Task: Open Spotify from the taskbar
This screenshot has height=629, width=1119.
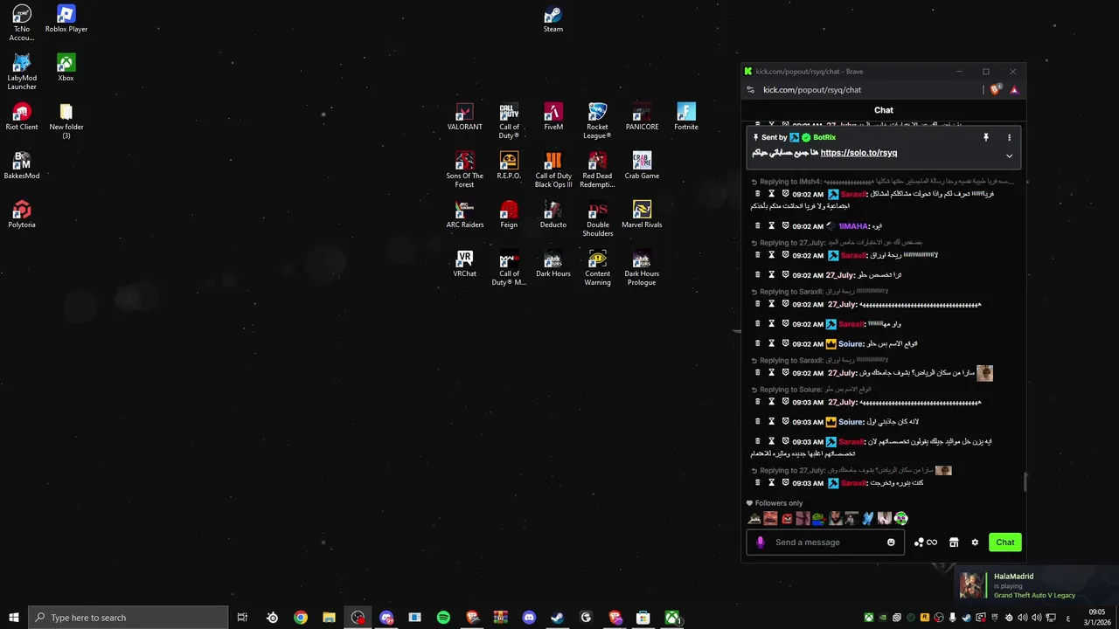Action: [443, 618]
